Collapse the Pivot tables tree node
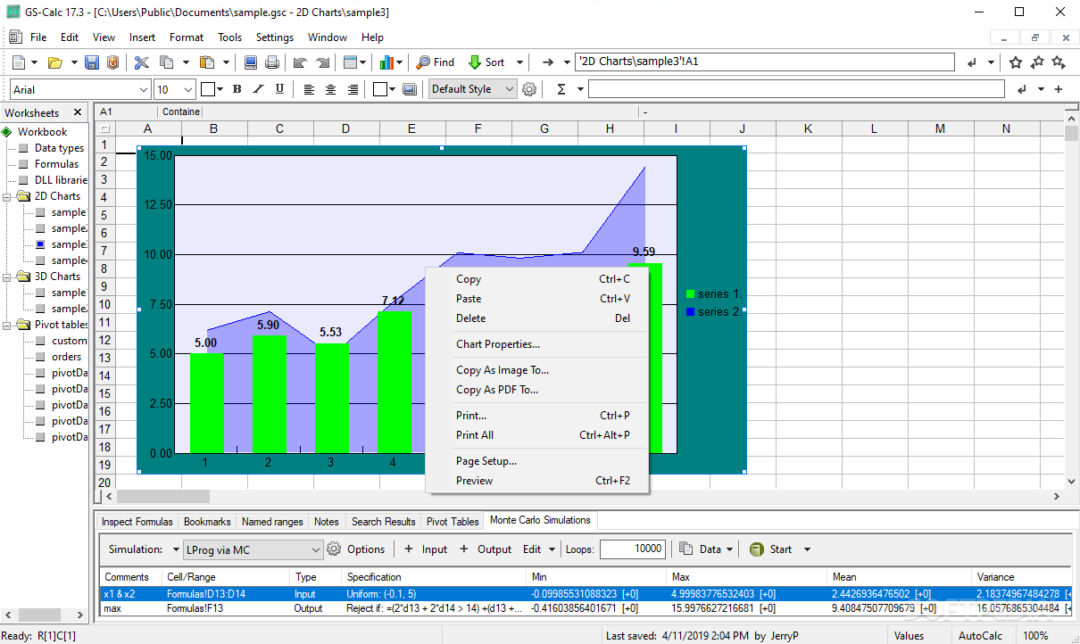The width and height of the screenshot is (1080, 644). click(7, 325)
